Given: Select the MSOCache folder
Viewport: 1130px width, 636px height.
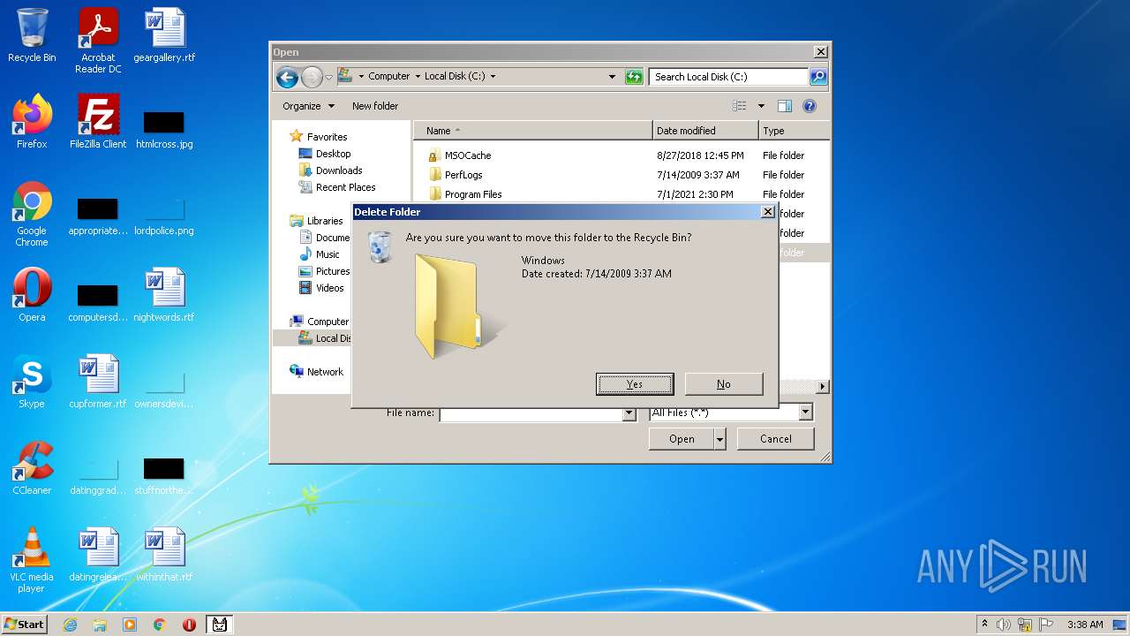Looking at the screenshot, I should click(x=468, y=155).
